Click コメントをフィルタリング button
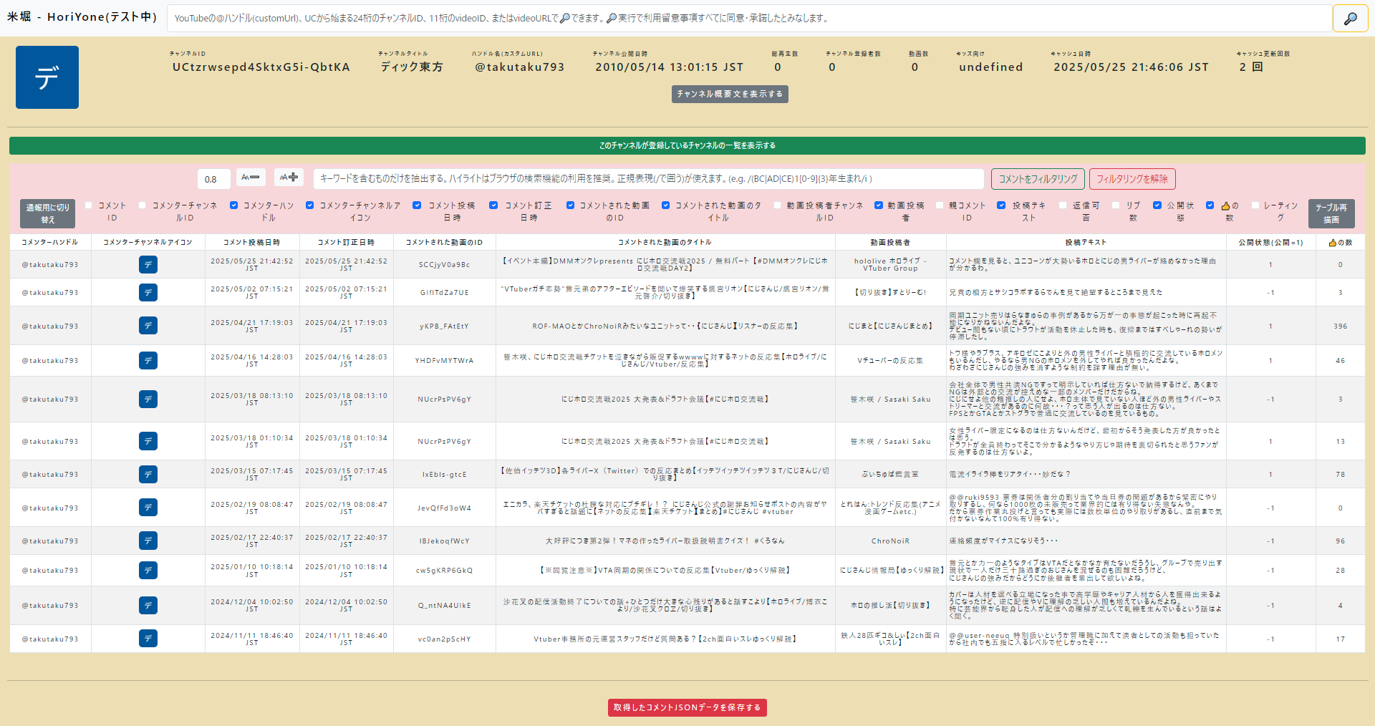This screenshot has width=1375, height=726. tap(1038, 179)
